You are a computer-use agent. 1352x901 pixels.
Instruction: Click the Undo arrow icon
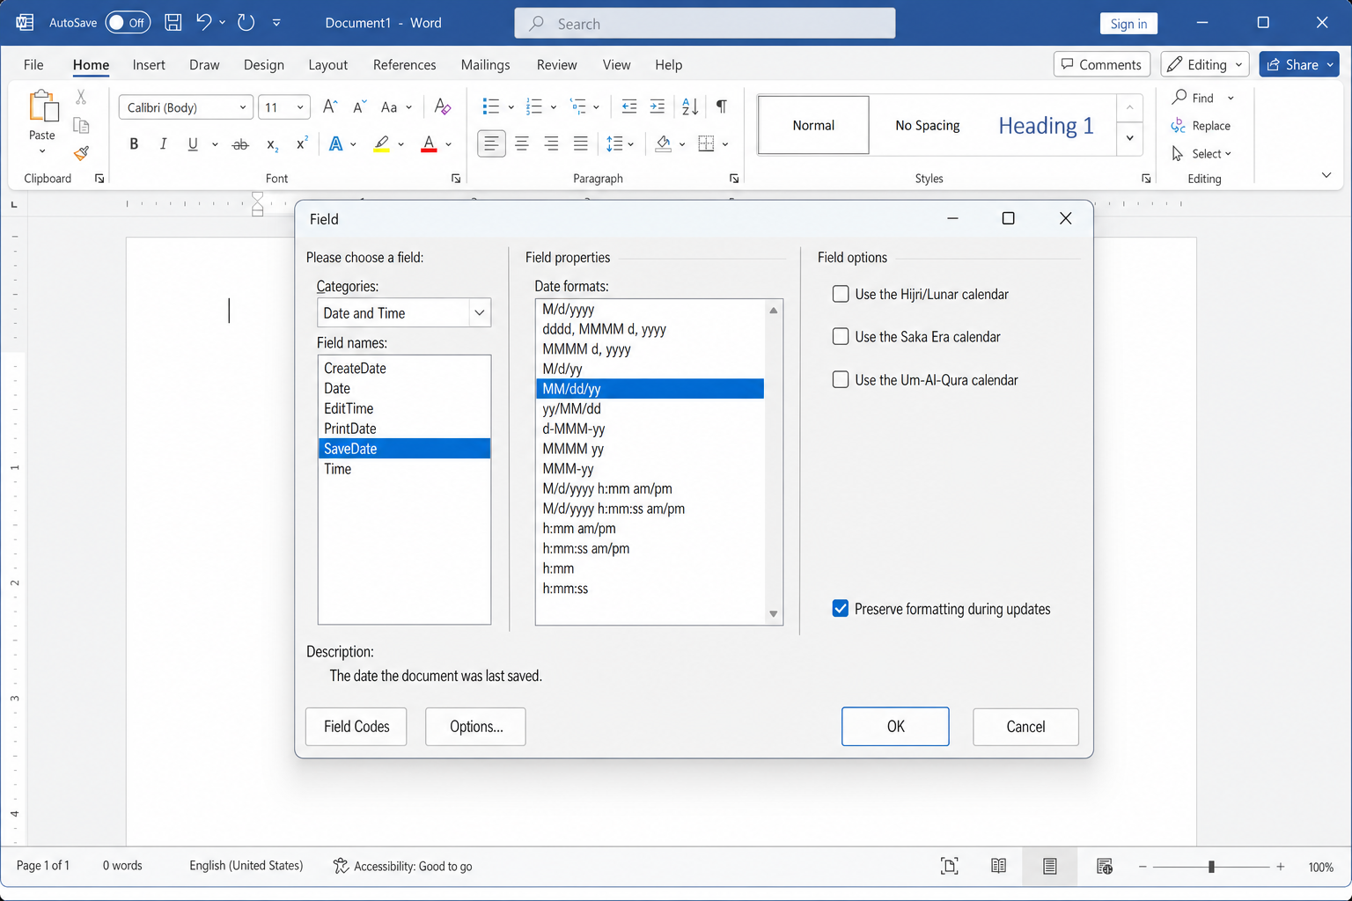pos(203,23)
